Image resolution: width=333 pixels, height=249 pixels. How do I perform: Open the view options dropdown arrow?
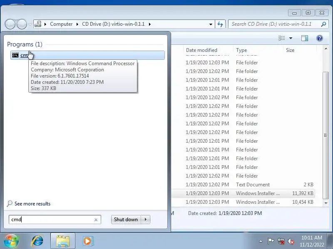pos(291,38)
